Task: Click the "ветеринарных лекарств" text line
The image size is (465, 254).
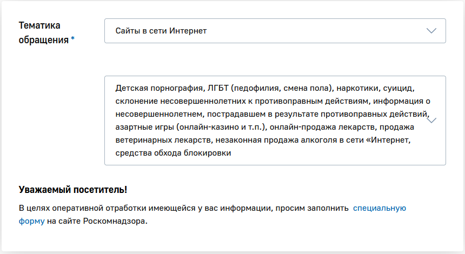Action: pos(161,140)
